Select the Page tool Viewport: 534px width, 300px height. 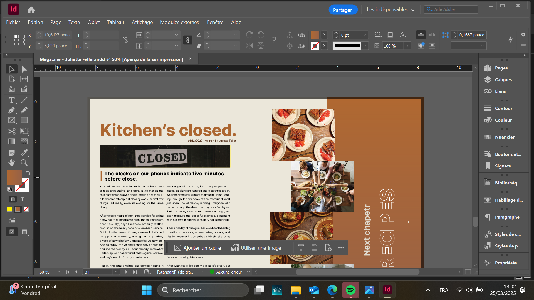point(12,79)
